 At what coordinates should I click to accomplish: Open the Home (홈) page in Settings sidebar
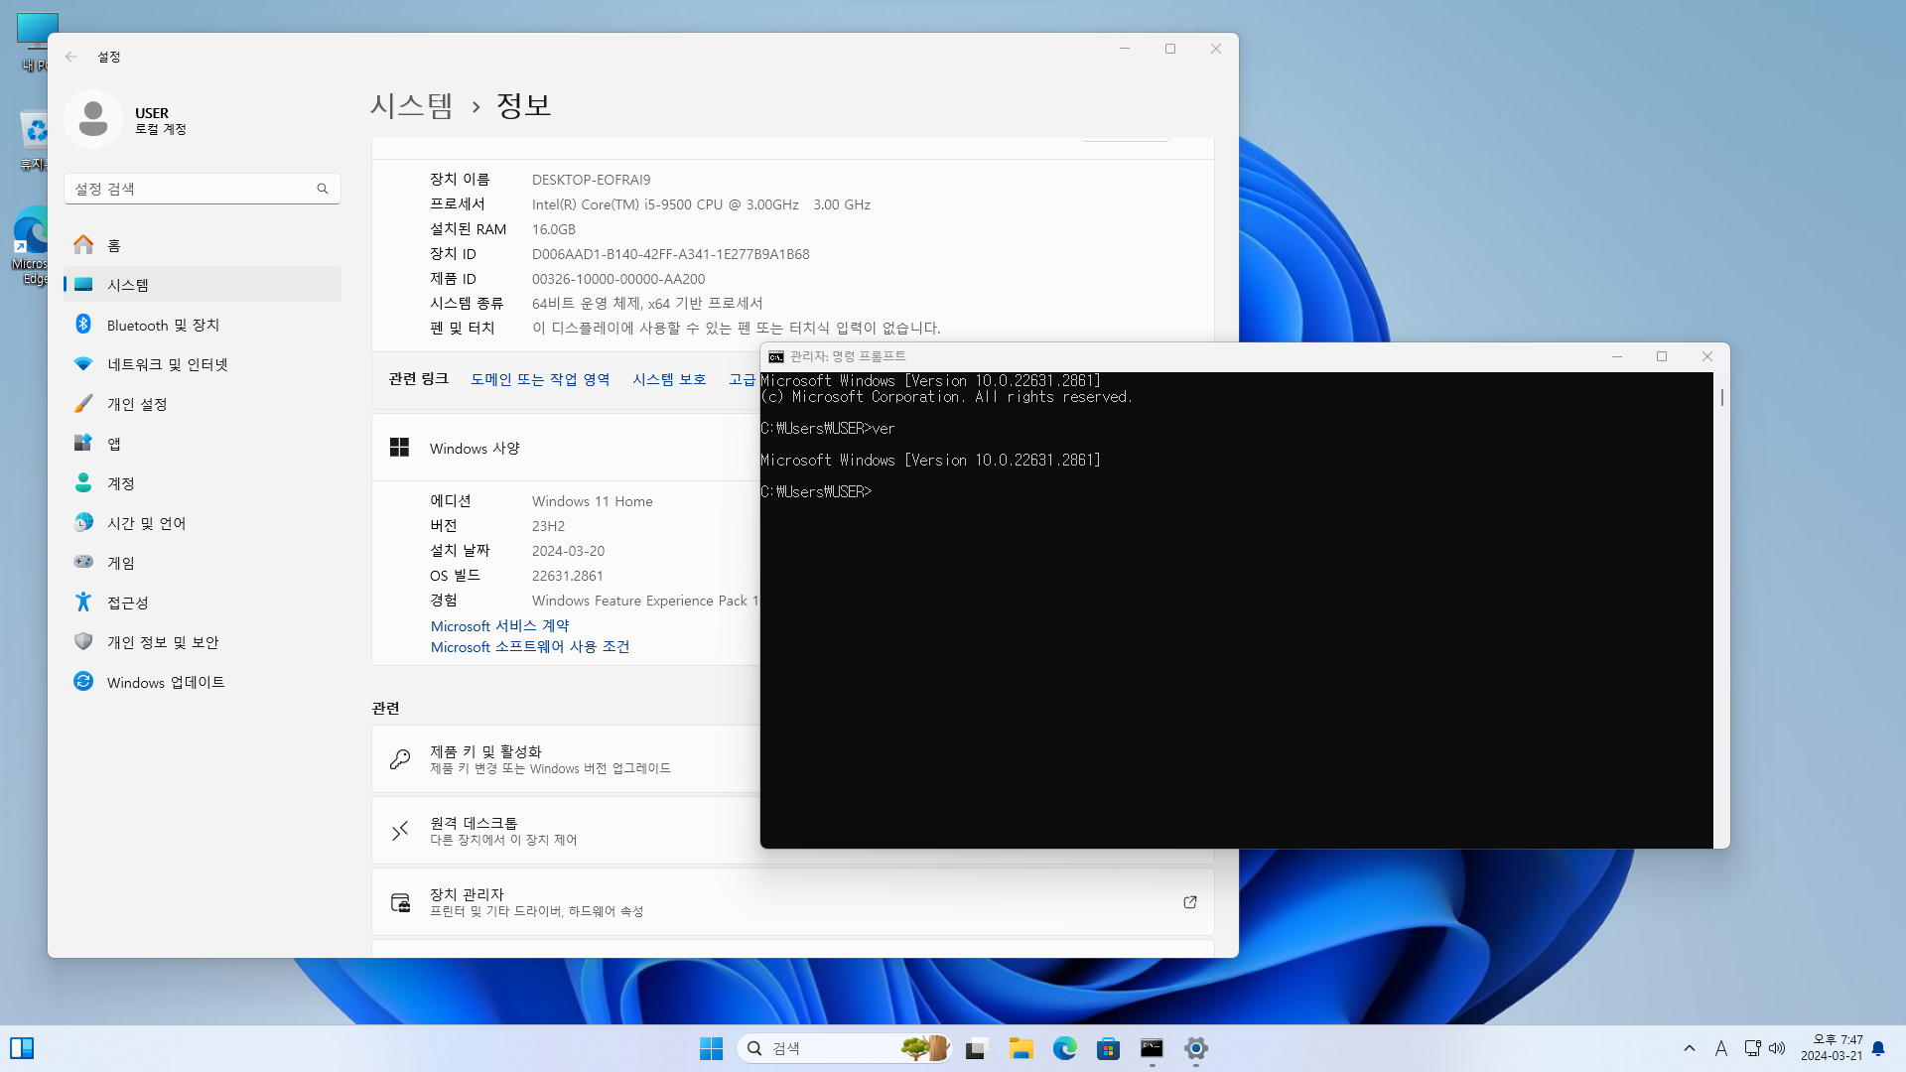pos(203,245)
